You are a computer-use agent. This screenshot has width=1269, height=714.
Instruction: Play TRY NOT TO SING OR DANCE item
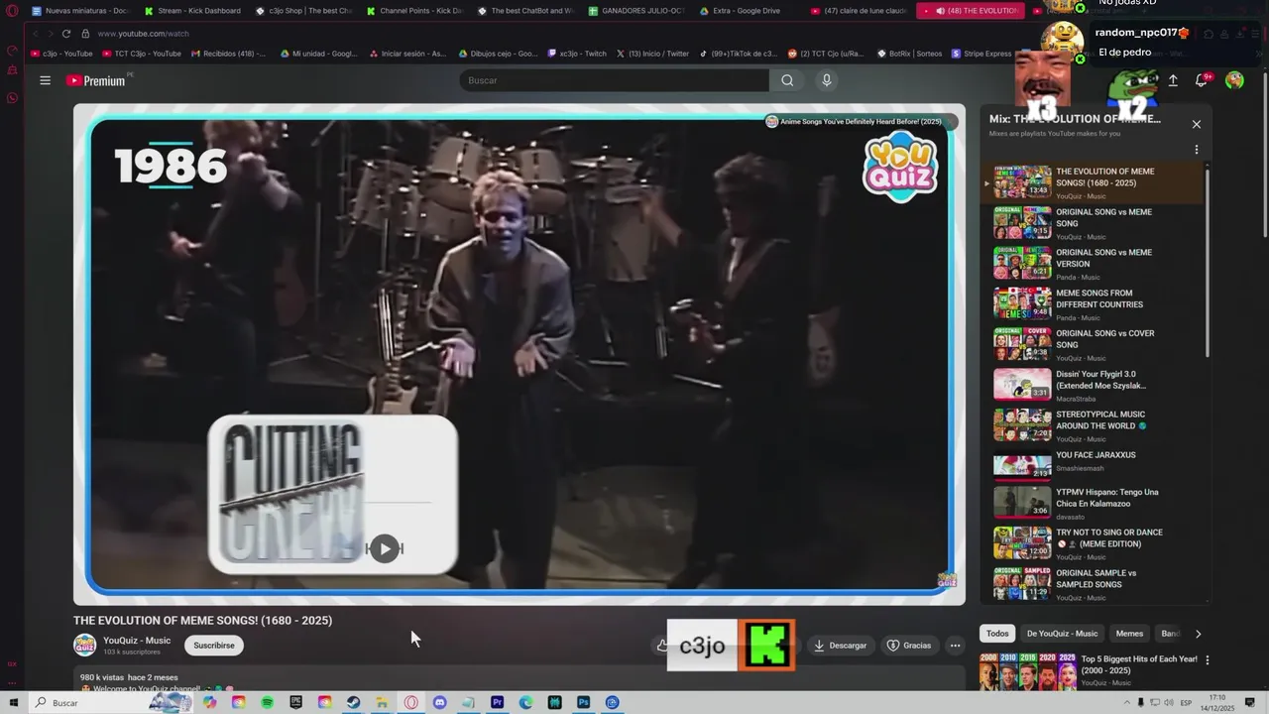(1093, 543)
